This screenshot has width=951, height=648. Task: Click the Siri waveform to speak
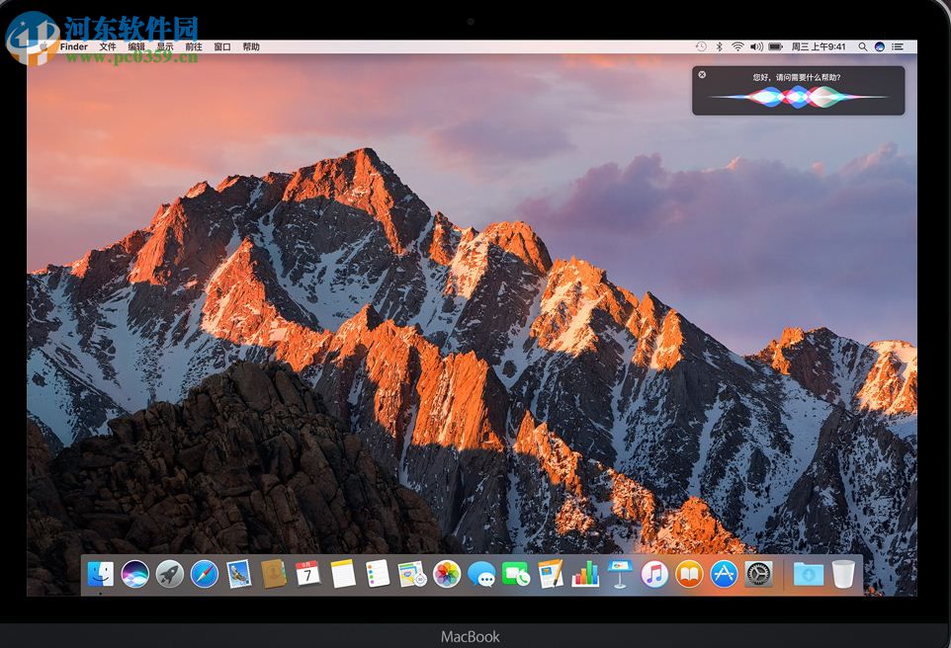(798, 97)
